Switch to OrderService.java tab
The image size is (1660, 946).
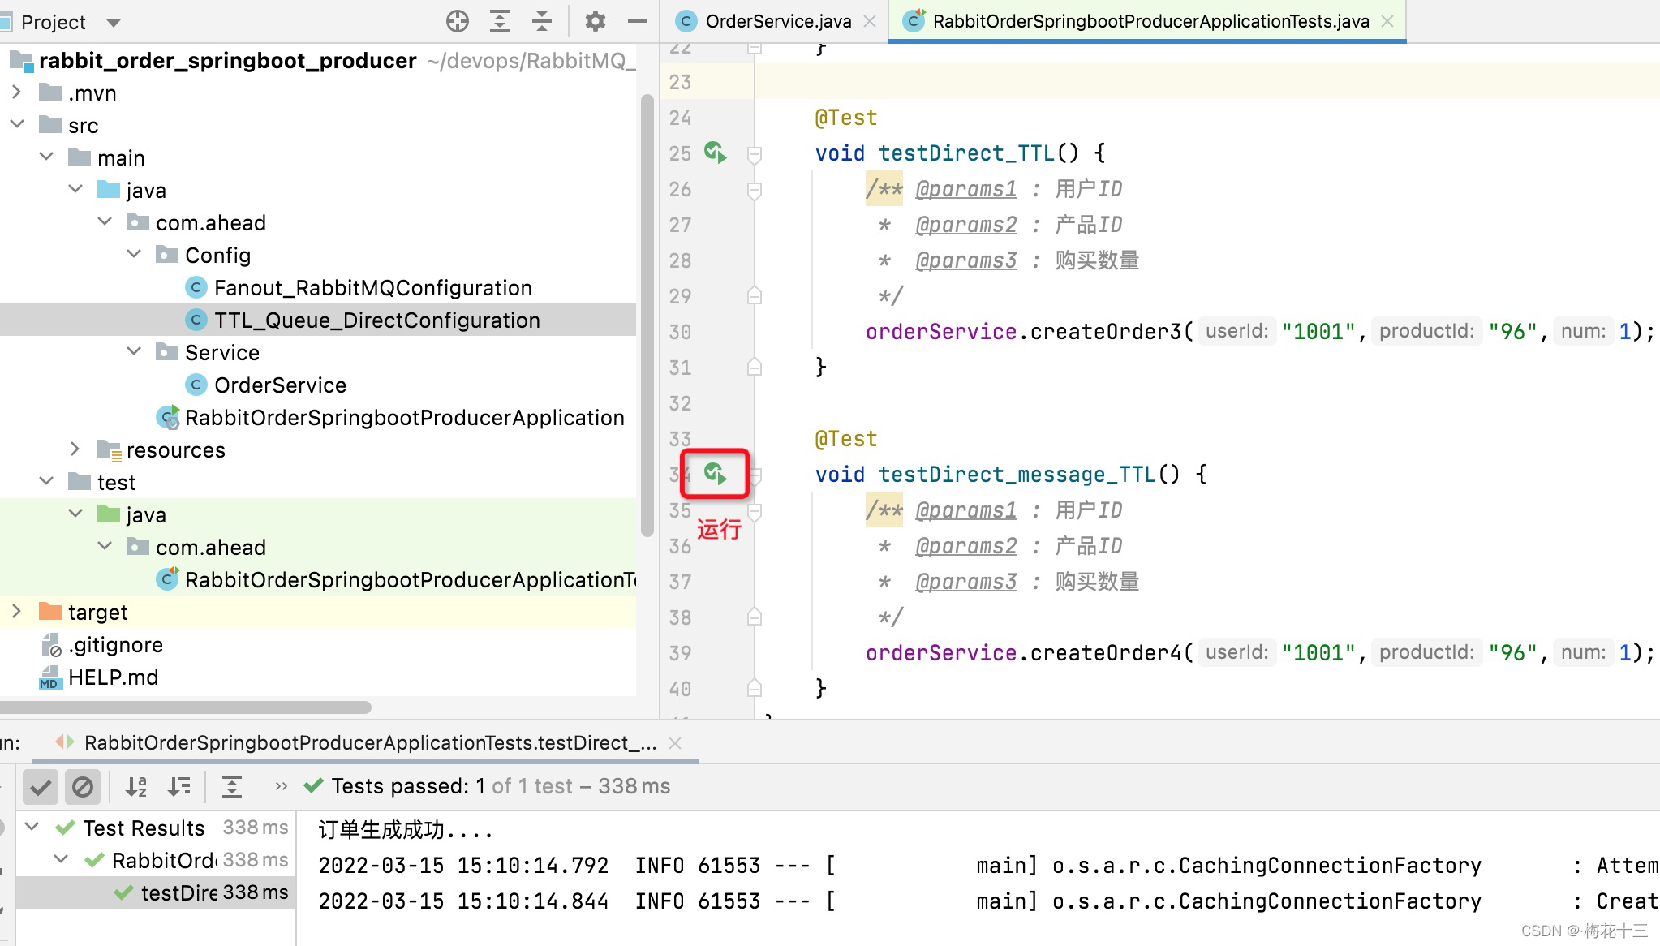point(777,21)
